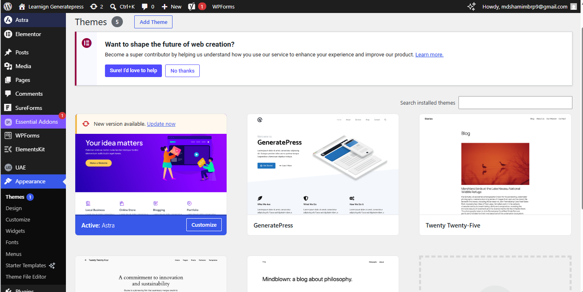
Task: Click the SureForms icon in sidebar
Action: point(8,108)
